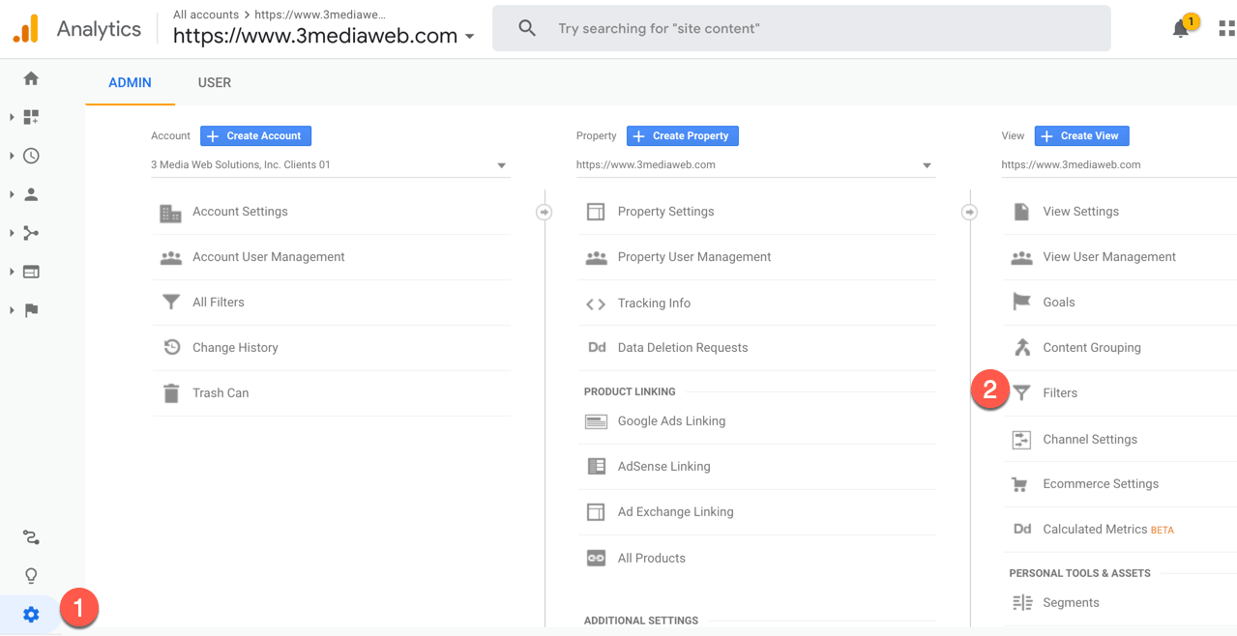Viewport: 1237px width, 636px height.
Task: Open the Audience person icon in sidebar
Action: 31,194
